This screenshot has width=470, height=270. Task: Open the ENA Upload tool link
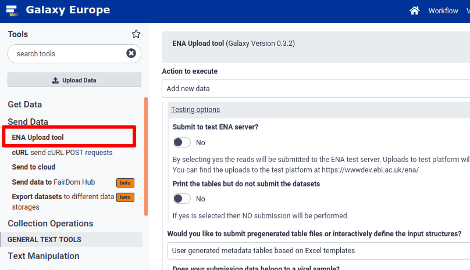coord(38,138)
